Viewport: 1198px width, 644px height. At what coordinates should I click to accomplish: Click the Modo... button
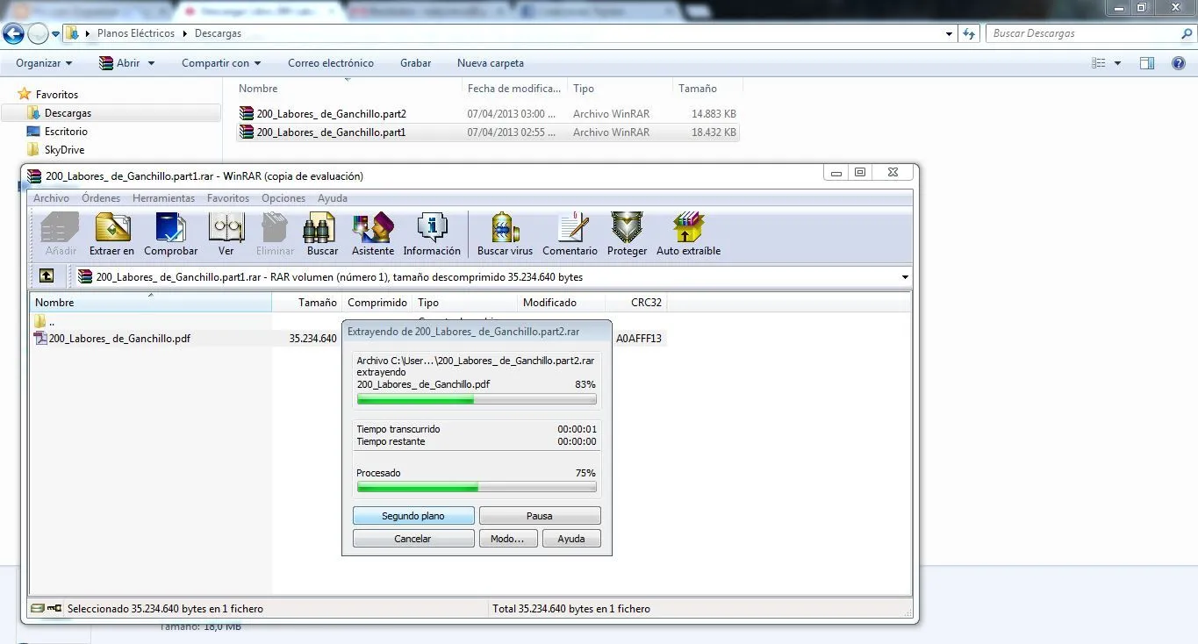point(507,539)
